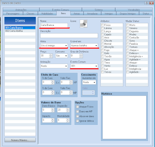
Task: Click the Descrição text field
Action: tap(69, 36)
